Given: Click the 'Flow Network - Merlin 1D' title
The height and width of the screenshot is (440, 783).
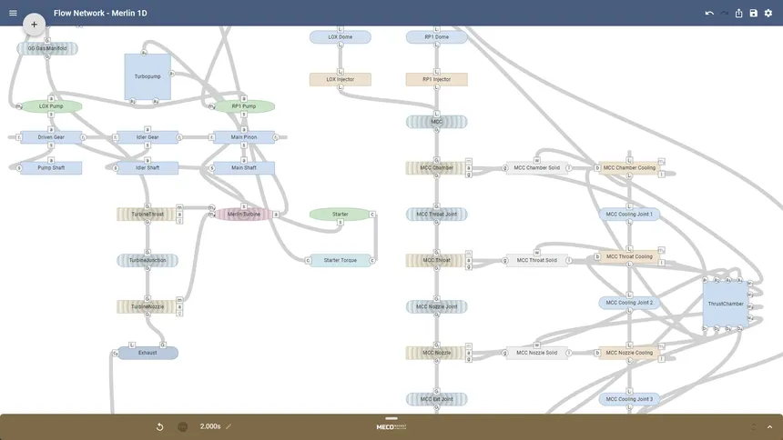Looking at the screenshot, I should click(x=100, y=13).
